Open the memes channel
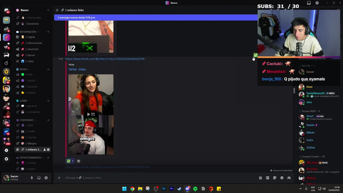Image resolution: width=343 pixels, height=193 pixels. pos(33,138)
